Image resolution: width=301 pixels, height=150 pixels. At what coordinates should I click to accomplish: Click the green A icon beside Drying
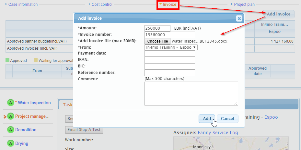(11, 144)
